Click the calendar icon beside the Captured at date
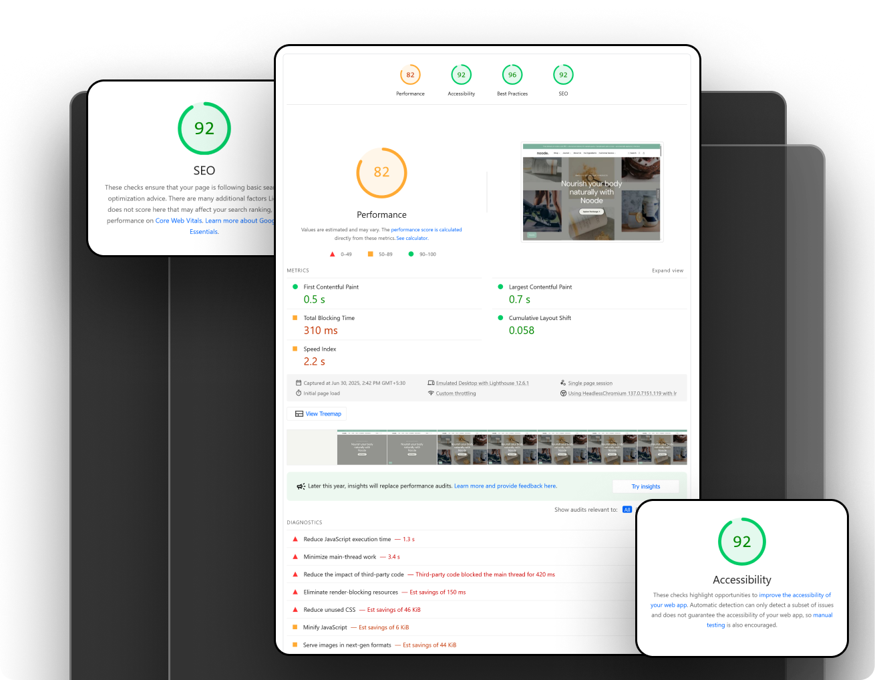The height and width of the screenshot is (680, 875). [299, 383]
